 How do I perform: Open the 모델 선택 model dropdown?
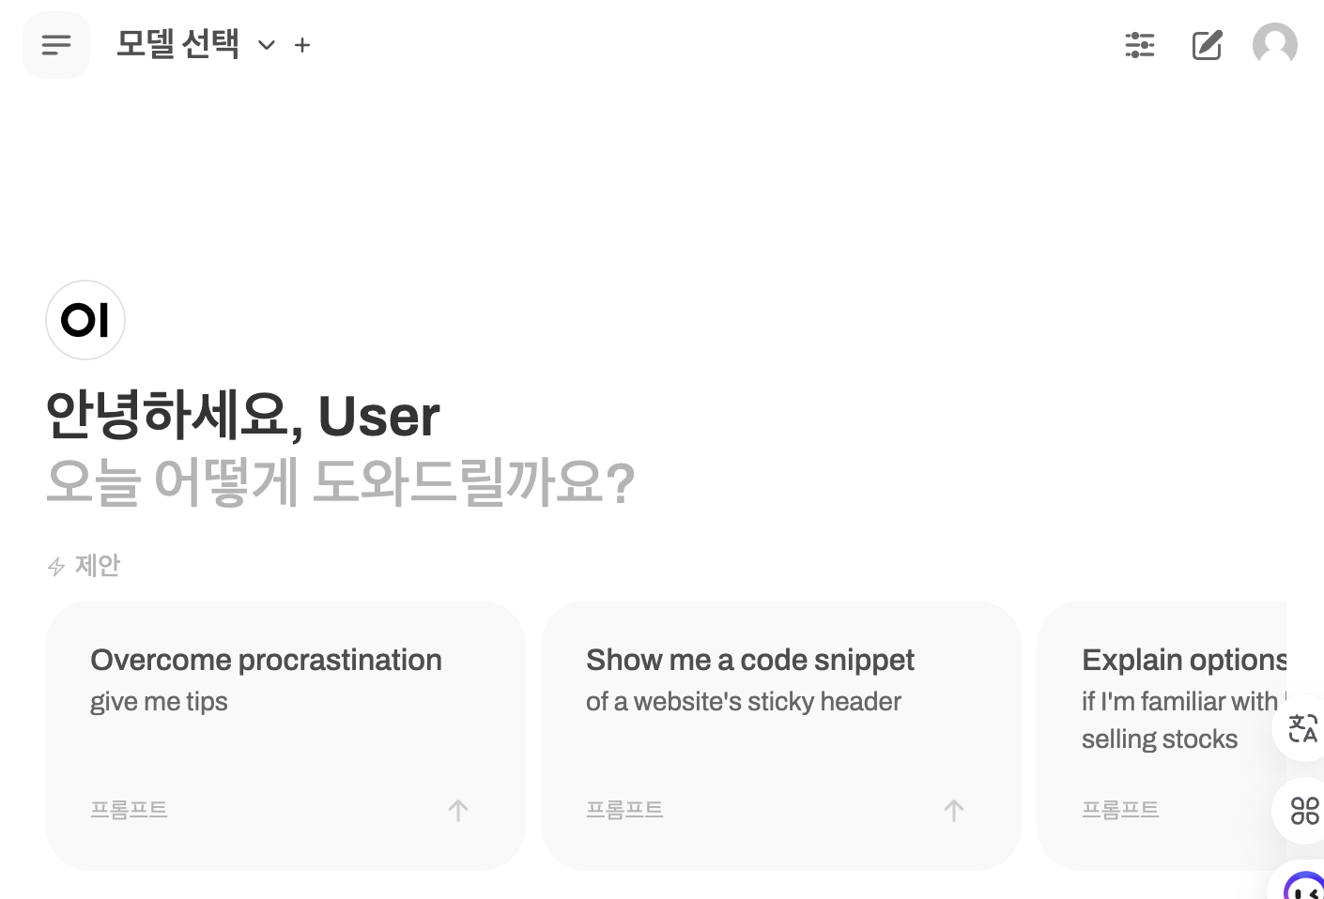[x=195, y=44]
